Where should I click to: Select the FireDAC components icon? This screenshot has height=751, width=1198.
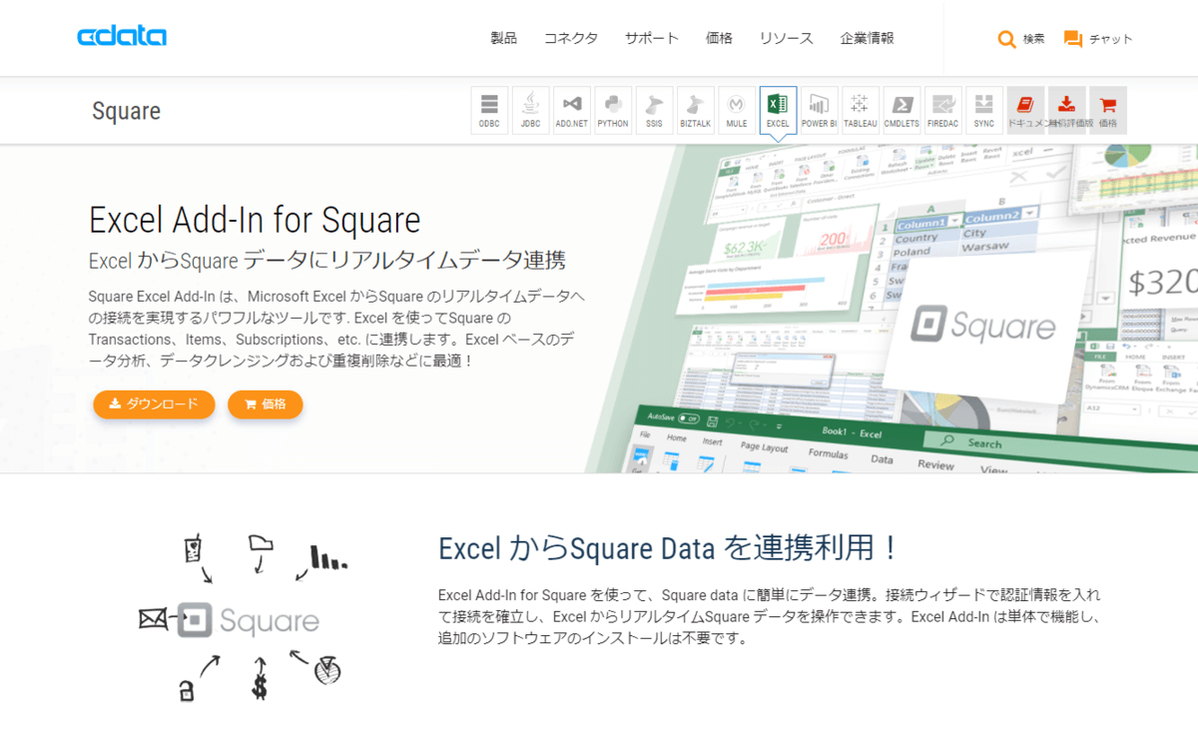942,111
